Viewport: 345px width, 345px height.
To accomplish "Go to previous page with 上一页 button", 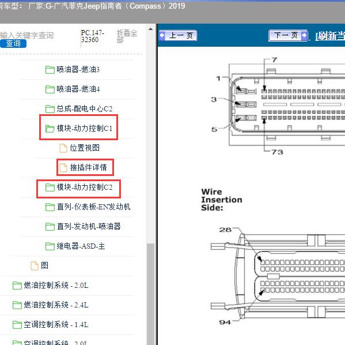I will (178, 36).
